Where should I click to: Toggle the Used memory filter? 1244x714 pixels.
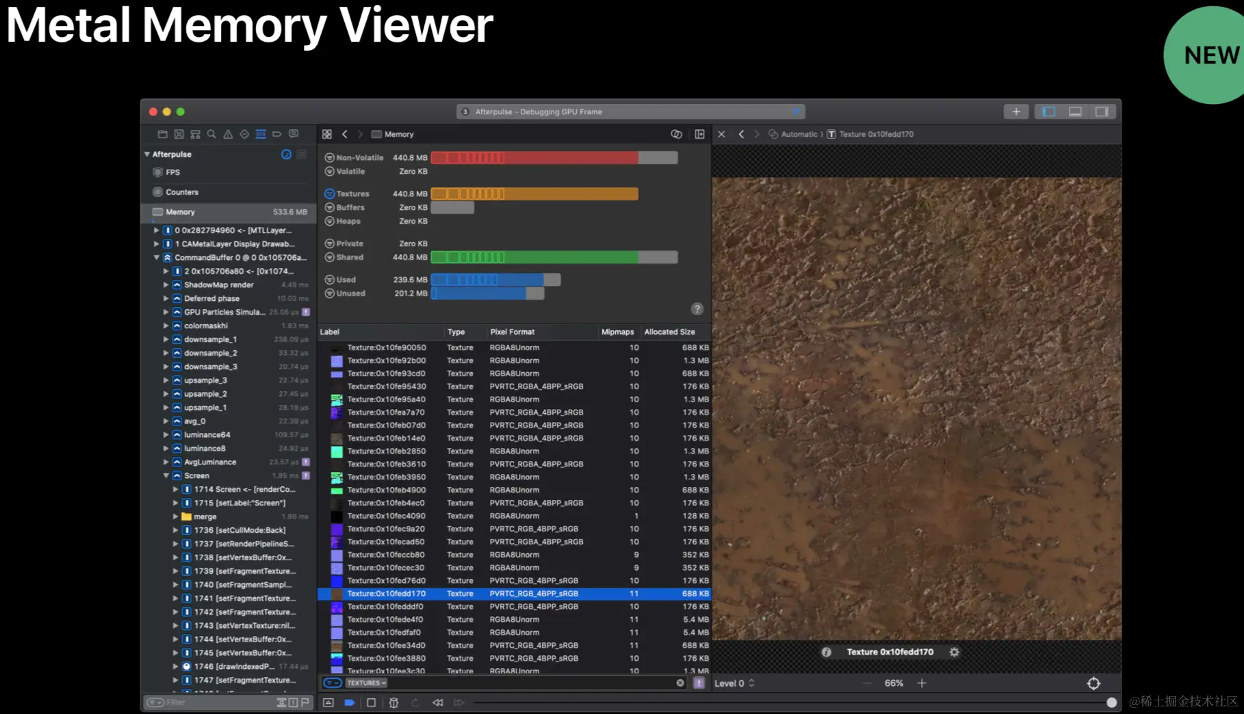pyautogui.click(x=329, y=280)
